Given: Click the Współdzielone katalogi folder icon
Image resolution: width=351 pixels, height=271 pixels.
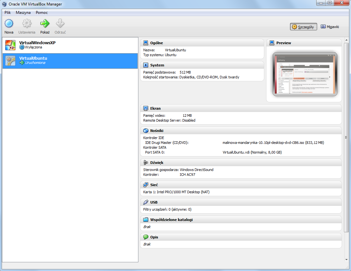Looking at the screenshot, I should [146, 219].
